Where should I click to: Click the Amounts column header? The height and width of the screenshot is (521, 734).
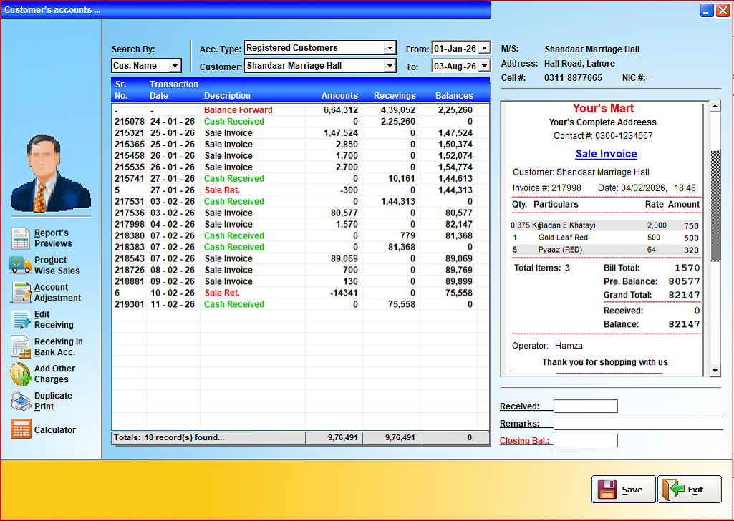click(x=339, y=95)
